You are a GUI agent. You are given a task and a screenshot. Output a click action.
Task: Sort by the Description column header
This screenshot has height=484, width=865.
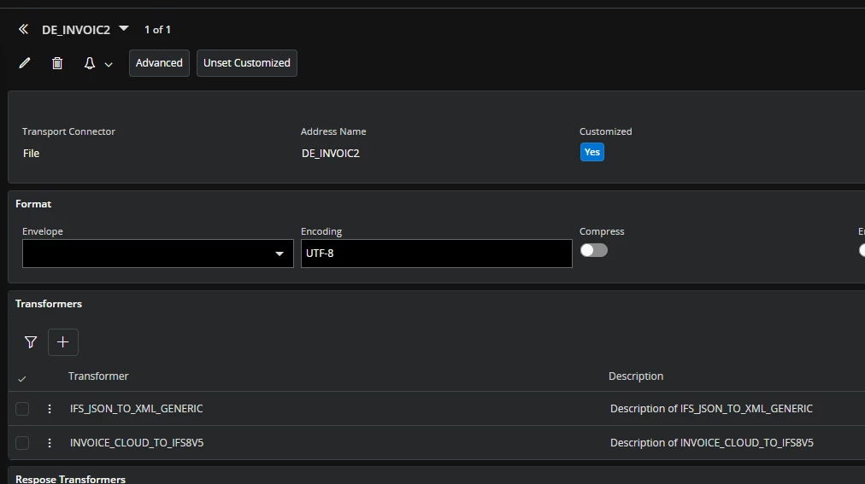(635, 376)
